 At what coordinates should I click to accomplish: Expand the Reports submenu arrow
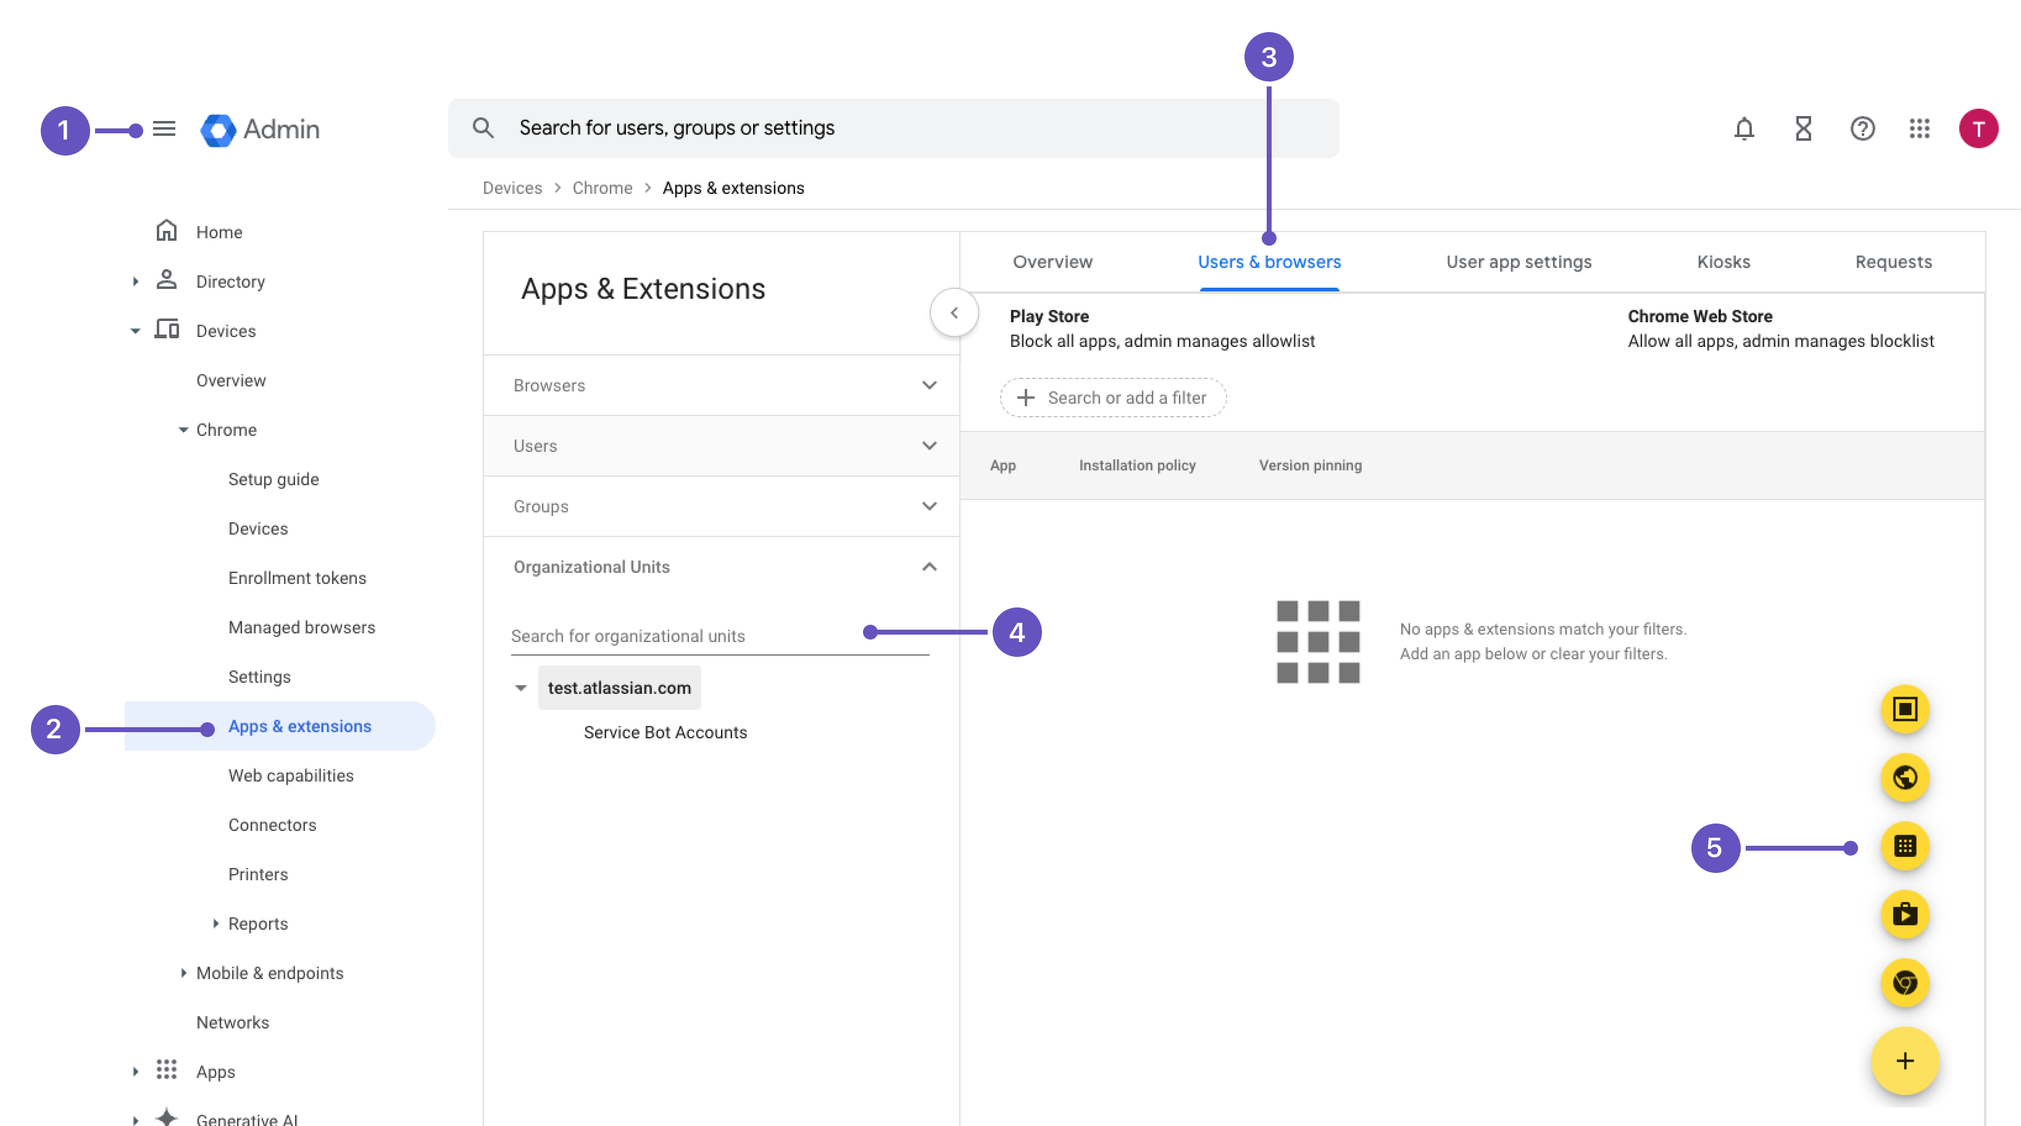[x=215, y=924]
